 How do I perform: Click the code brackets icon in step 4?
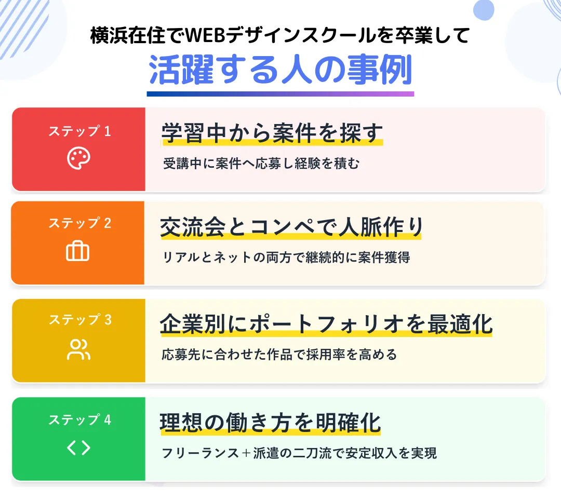[x=78, y=448]
